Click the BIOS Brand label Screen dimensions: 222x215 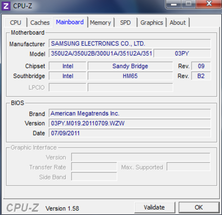(x=37, y=114)
